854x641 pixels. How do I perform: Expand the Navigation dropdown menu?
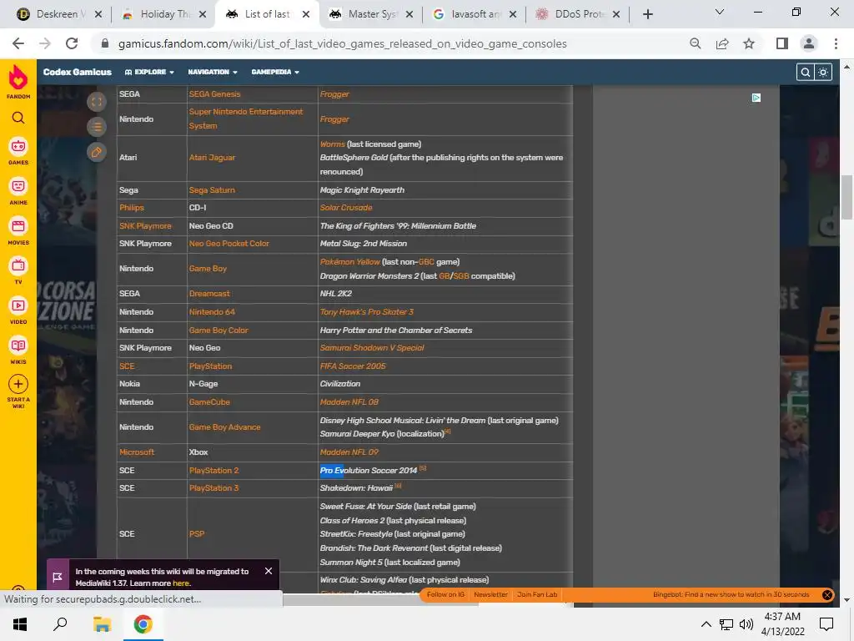coord(213,72)
